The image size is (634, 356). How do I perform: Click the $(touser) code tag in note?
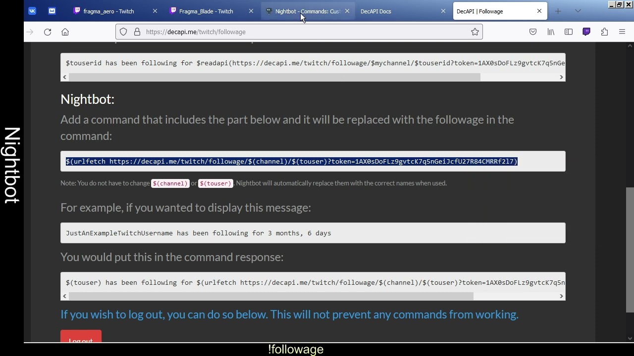[215, 183]
